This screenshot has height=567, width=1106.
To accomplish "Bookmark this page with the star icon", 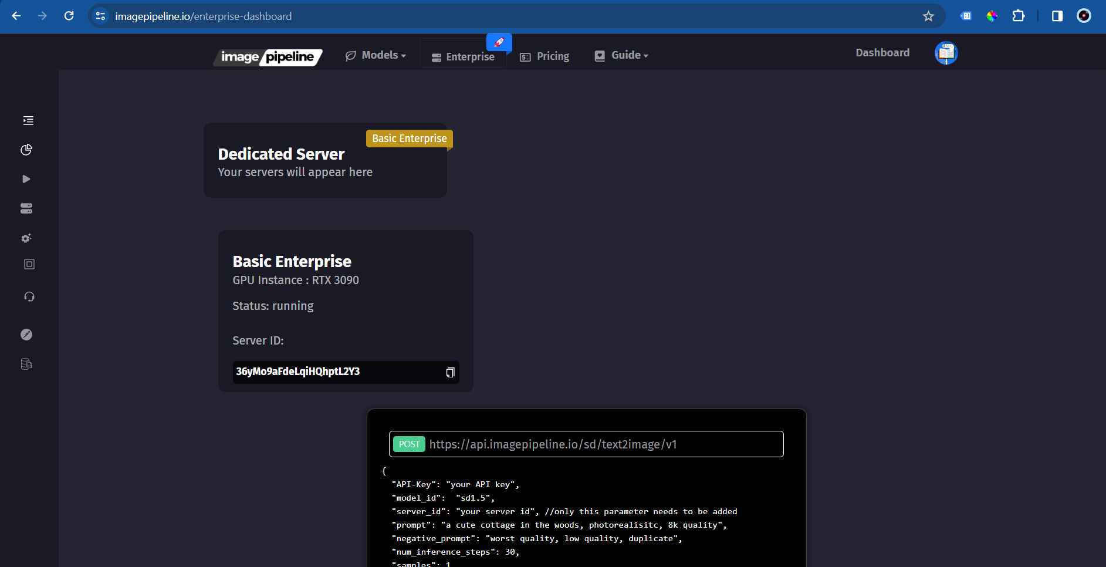I will [928, 16].
